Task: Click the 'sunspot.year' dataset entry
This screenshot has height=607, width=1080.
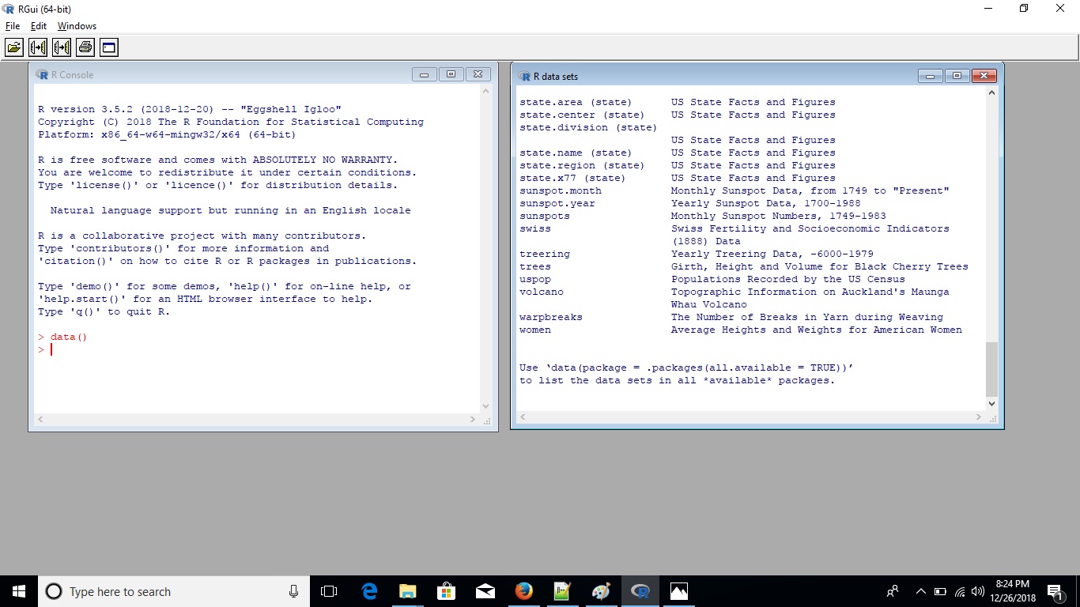Action: tap(557, 203)
